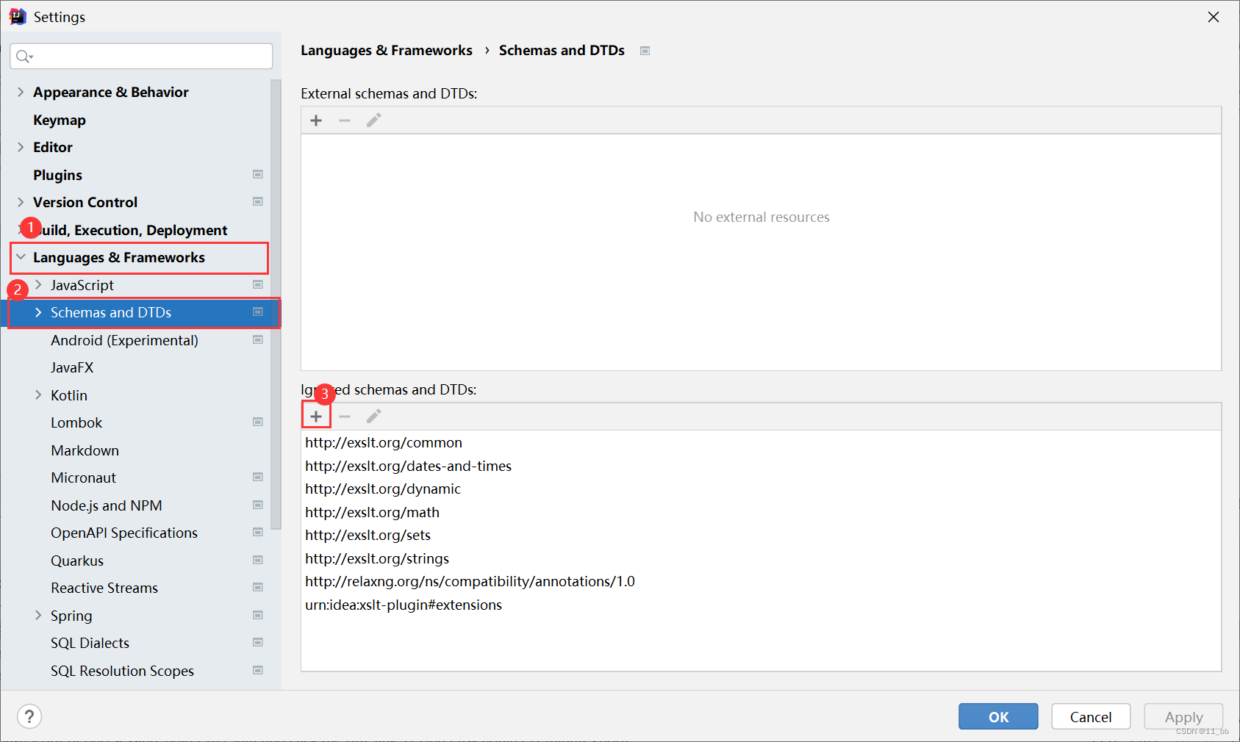Image resolution: width=1240 pixels, height=742 pixels.
Task: Open Android (Experimental) settings
Action: (124, 340)
